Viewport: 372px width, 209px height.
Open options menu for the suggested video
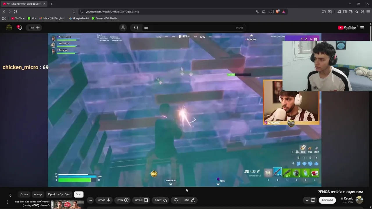click(7, 202)
